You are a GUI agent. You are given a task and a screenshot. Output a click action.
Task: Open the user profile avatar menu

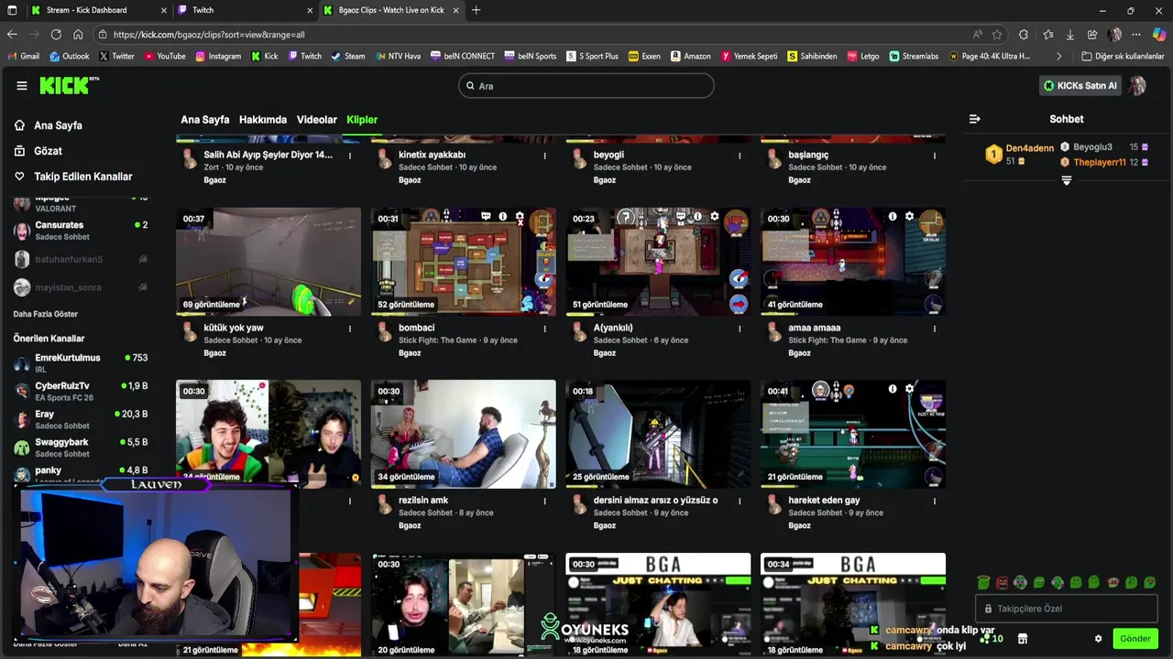click(1137, 86)
